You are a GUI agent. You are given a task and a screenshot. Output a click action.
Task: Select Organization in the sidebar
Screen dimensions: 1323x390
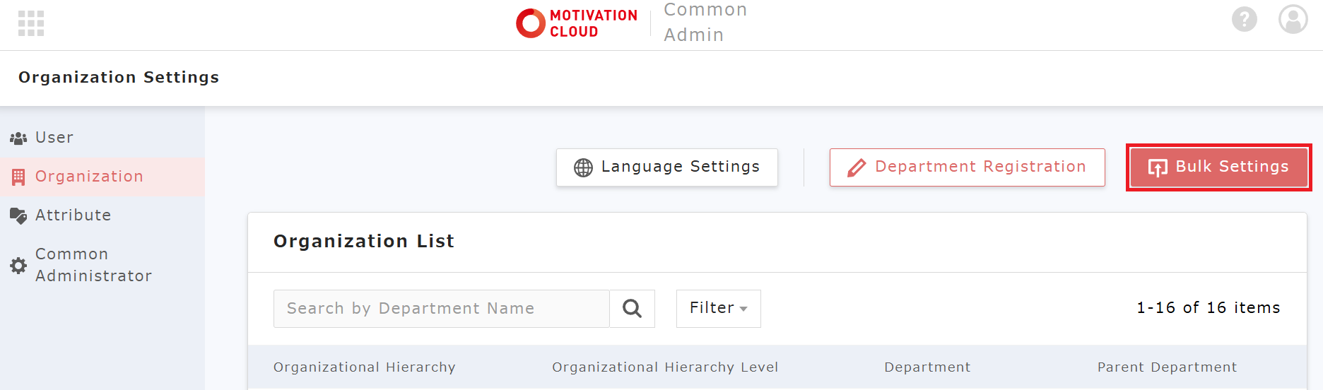pos(89,177)
